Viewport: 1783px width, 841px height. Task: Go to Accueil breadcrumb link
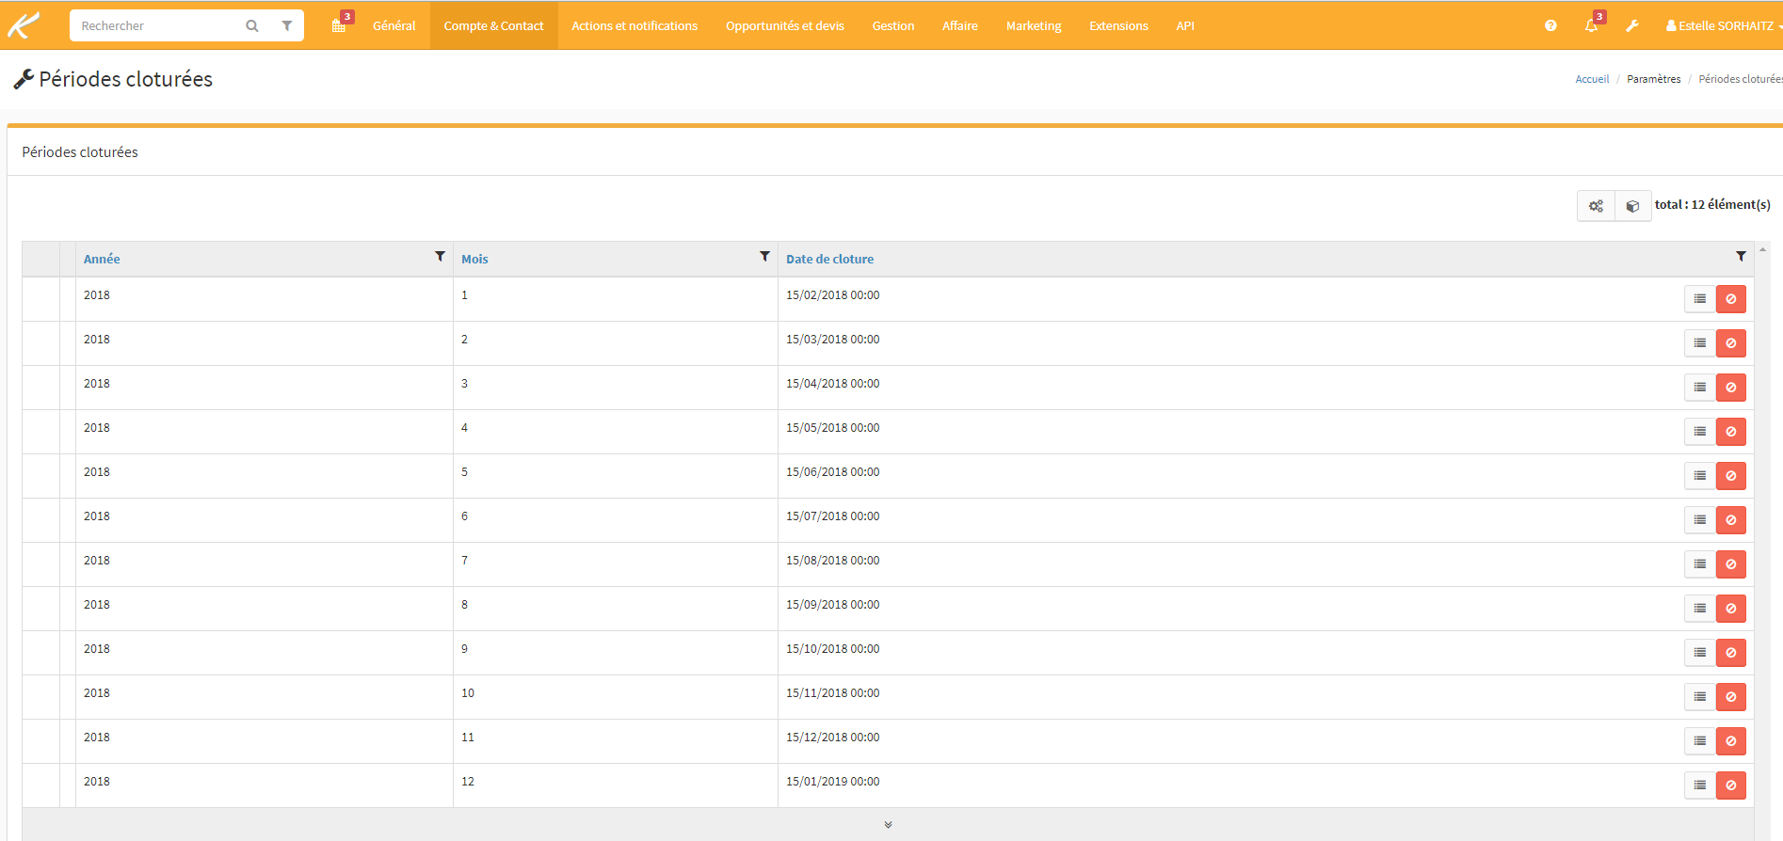1592,79
